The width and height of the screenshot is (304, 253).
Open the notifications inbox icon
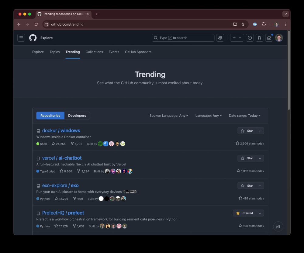269,38
